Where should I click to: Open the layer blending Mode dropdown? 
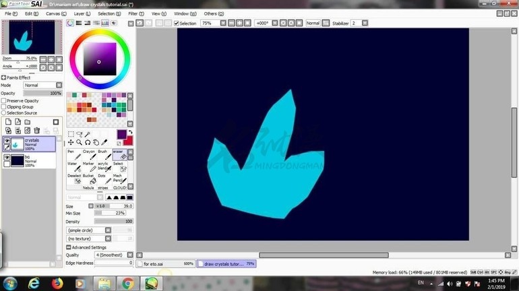tap(42, 86)
